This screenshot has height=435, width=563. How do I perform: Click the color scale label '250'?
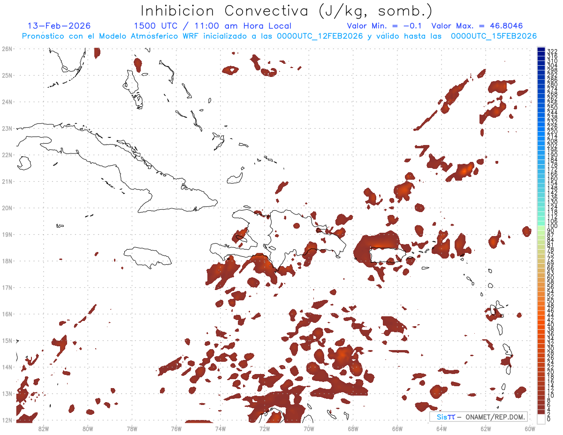click(x=552, y=108)
